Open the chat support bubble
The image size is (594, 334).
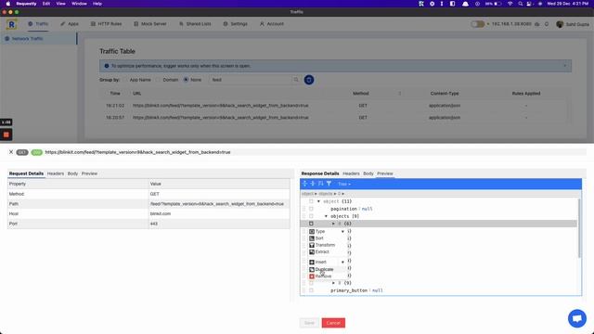(x=577, y=318)
